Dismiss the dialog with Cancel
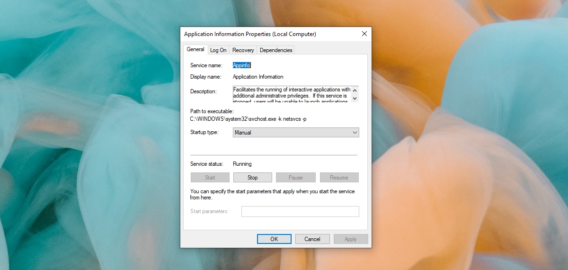568x270 pixels. [312, 239]
